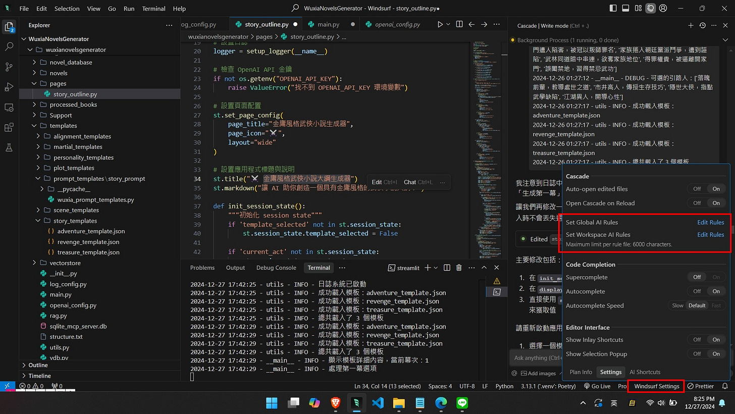Viewport: 735px width, 414px height.
Task: Open the Search view in activity bar
Action: click(9, 46)
